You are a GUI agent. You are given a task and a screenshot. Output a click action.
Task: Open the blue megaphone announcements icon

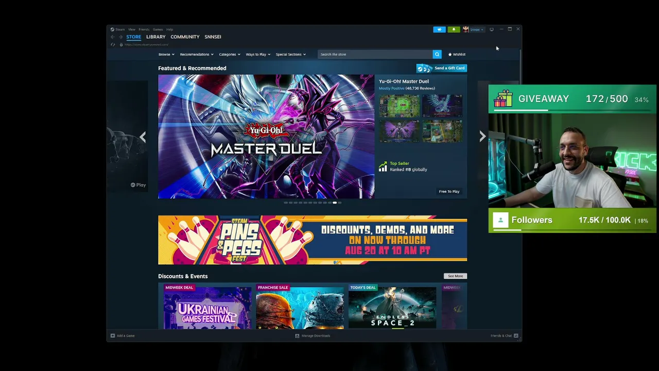coord(439,29)
